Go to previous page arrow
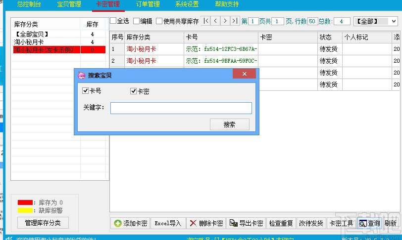Screen dimensions: 402x240 pos(215,21)
